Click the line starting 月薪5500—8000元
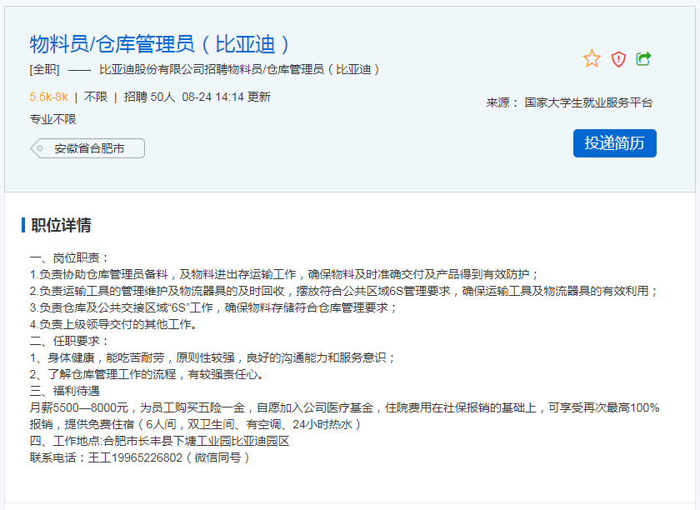 pos(345,407)
